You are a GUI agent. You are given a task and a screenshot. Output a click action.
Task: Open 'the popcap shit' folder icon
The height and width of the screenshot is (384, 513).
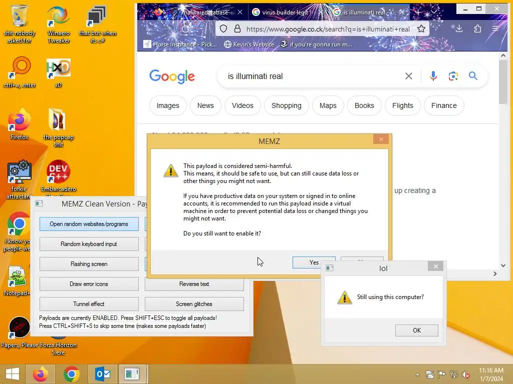58,127
